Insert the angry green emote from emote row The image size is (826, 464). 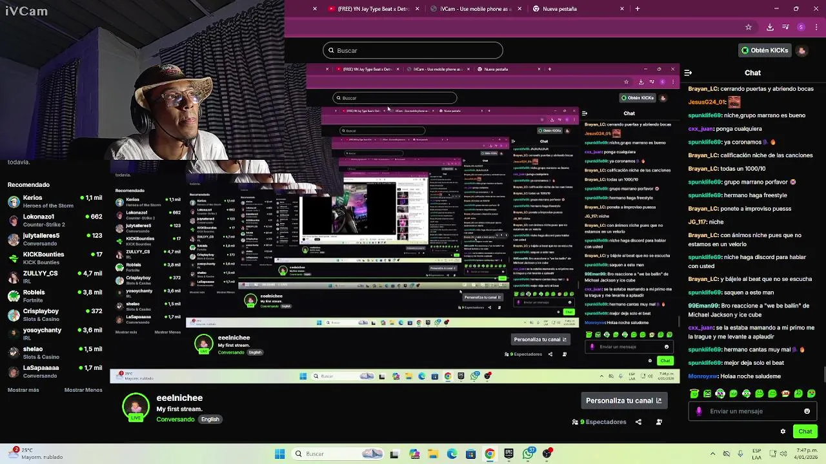[707, 394]
